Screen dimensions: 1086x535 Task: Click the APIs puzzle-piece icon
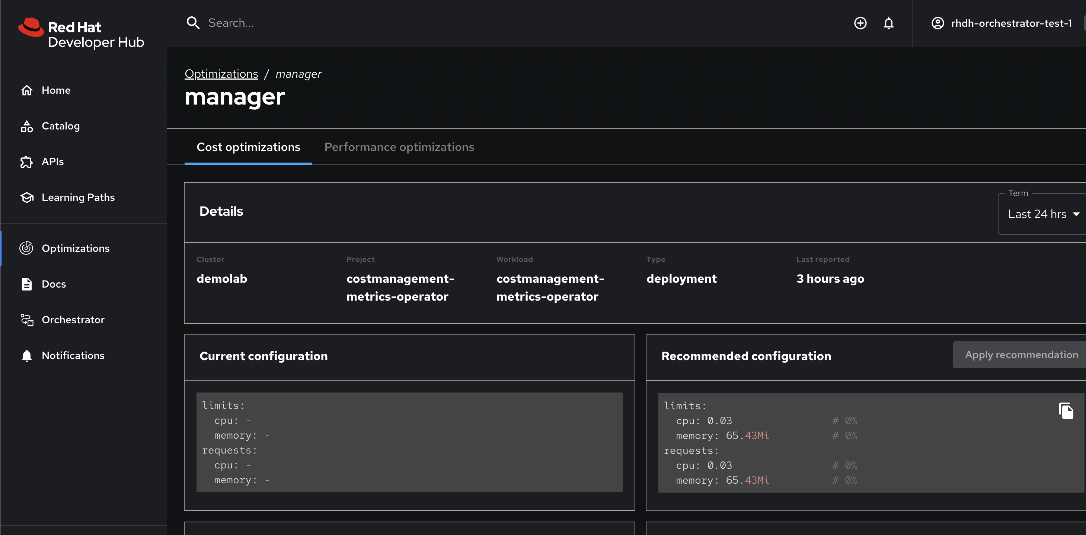point(26,162)
